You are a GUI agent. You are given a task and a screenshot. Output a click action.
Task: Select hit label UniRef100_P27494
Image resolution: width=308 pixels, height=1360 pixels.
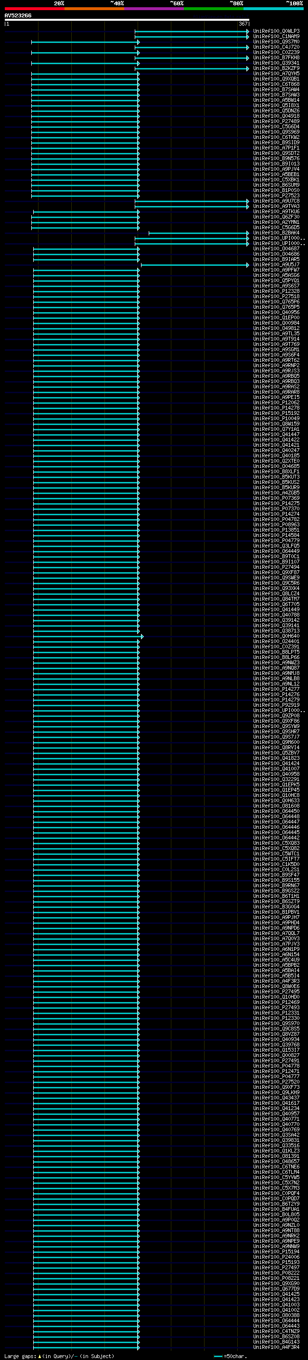(276, 567)
